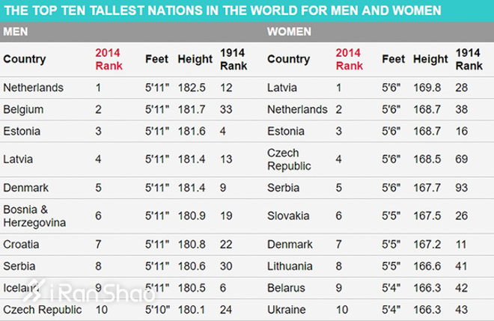
Task: Click the Lithuania country cell
Action: (x=290, y=265)
